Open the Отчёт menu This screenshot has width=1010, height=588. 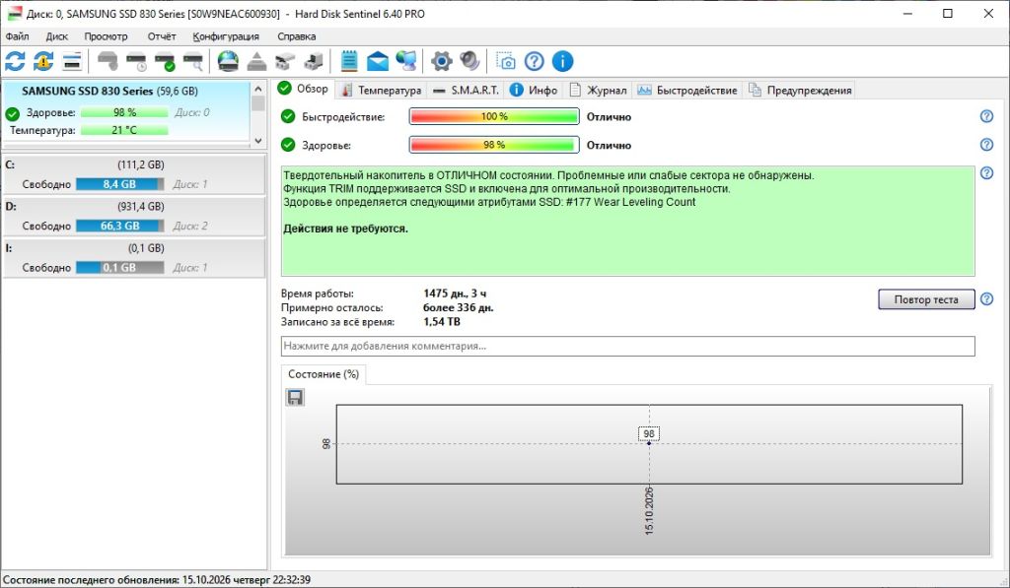point(162,36)
